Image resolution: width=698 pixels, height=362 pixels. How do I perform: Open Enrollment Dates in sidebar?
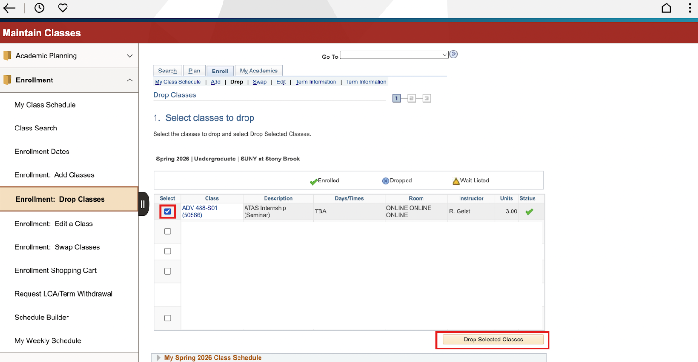42,152
